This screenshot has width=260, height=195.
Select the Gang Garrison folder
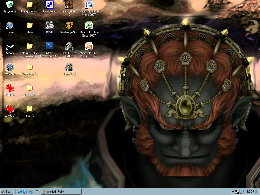tap(30, 5)
